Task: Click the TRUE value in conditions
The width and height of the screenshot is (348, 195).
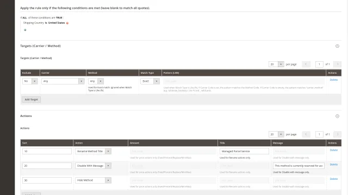Action: click(59, 18)
